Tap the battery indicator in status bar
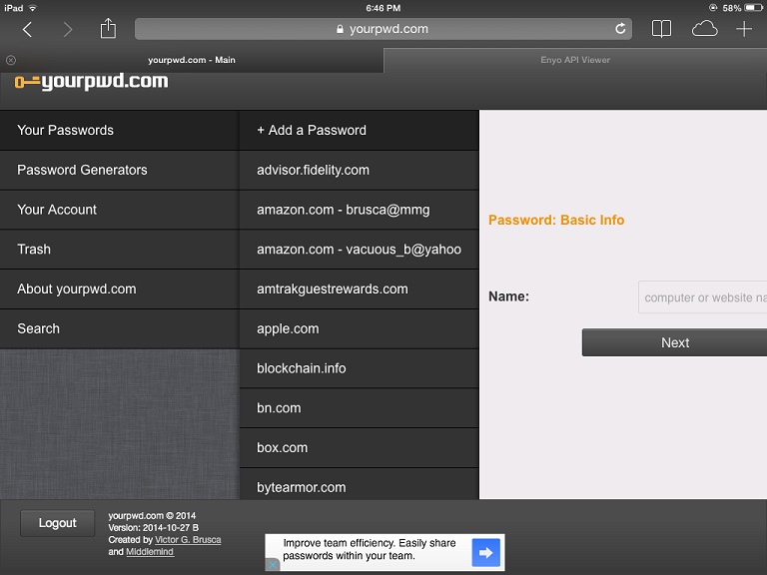767x575 pixels. (x=753, y=8)
